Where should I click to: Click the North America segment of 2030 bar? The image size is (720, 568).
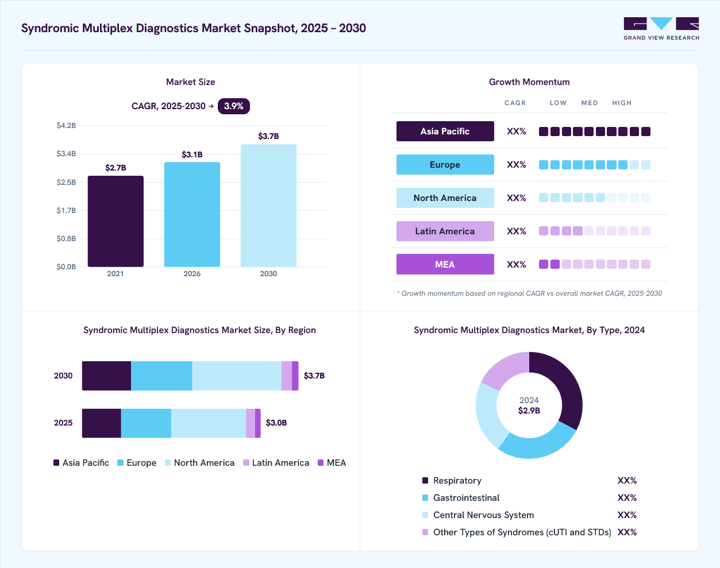tap(237, 376)
